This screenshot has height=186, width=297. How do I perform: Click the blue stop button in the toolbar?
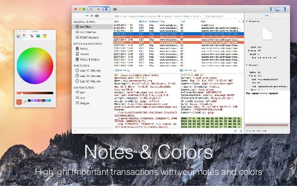[x=106, y=9]
